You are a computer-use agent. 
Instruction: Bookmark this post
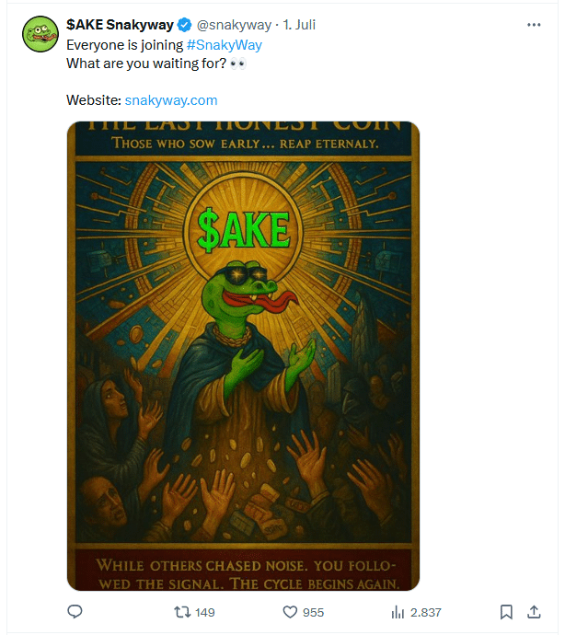(x=506, y=612)
